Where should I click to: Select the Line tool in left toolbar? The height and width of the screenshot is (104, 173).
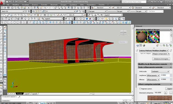[1, 27]
